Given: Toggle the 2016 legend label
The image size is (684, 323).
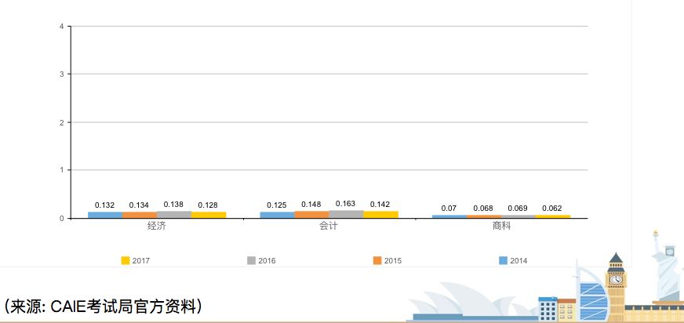Looking at the screenshot, I should (267, 261).
